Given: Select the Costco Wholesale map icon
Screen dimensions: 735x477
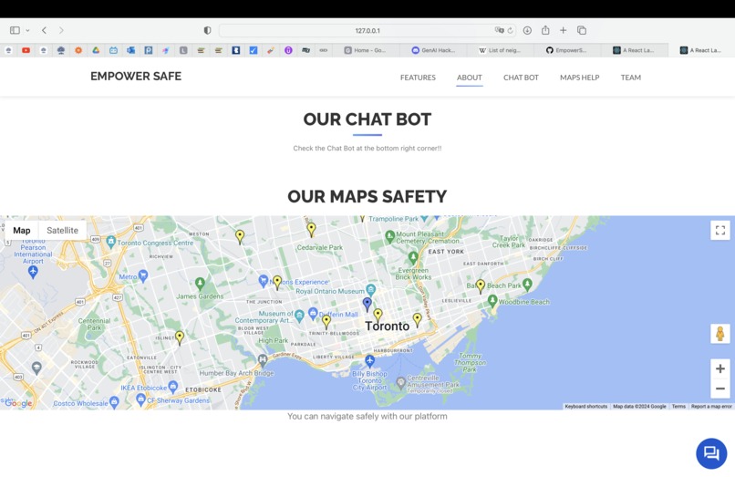Looking at the screenshot, I should [x=114, y=402].
